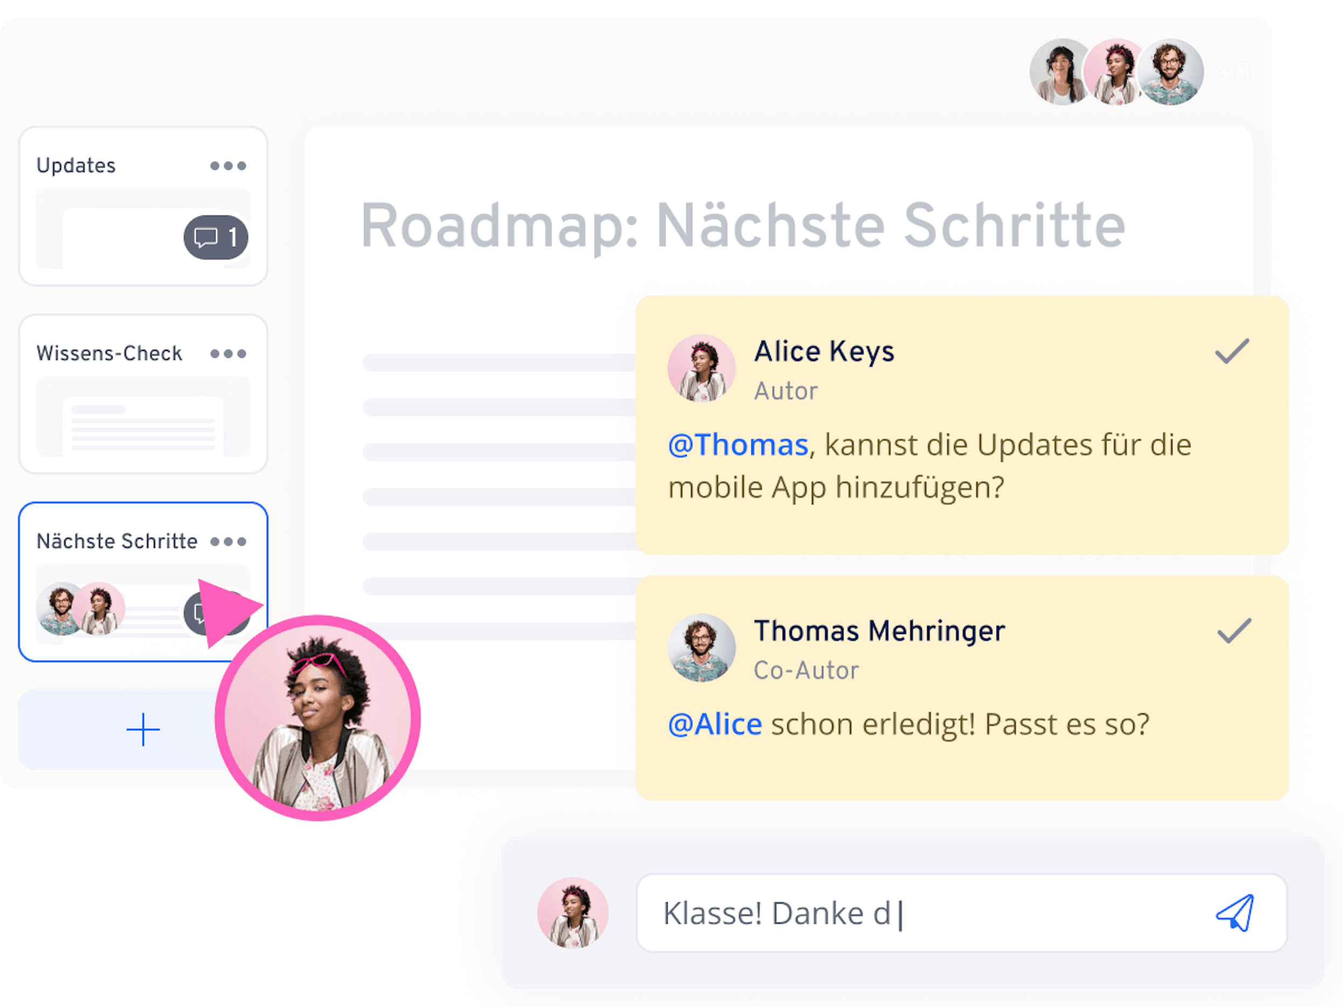Click the Roadmap: Nächste Schritte title
Viewport: 1343px width, 1007px height.
[743, 226]
